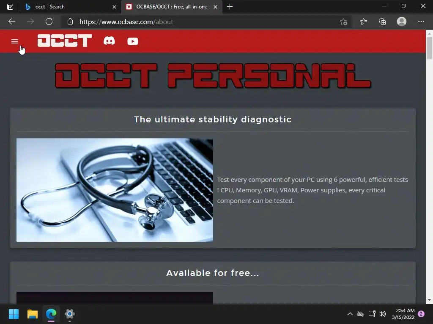This screenshot has width=433, height=324.
Task: Click the vertical page scrollbar thumb
Action: (x=429, y=48)
